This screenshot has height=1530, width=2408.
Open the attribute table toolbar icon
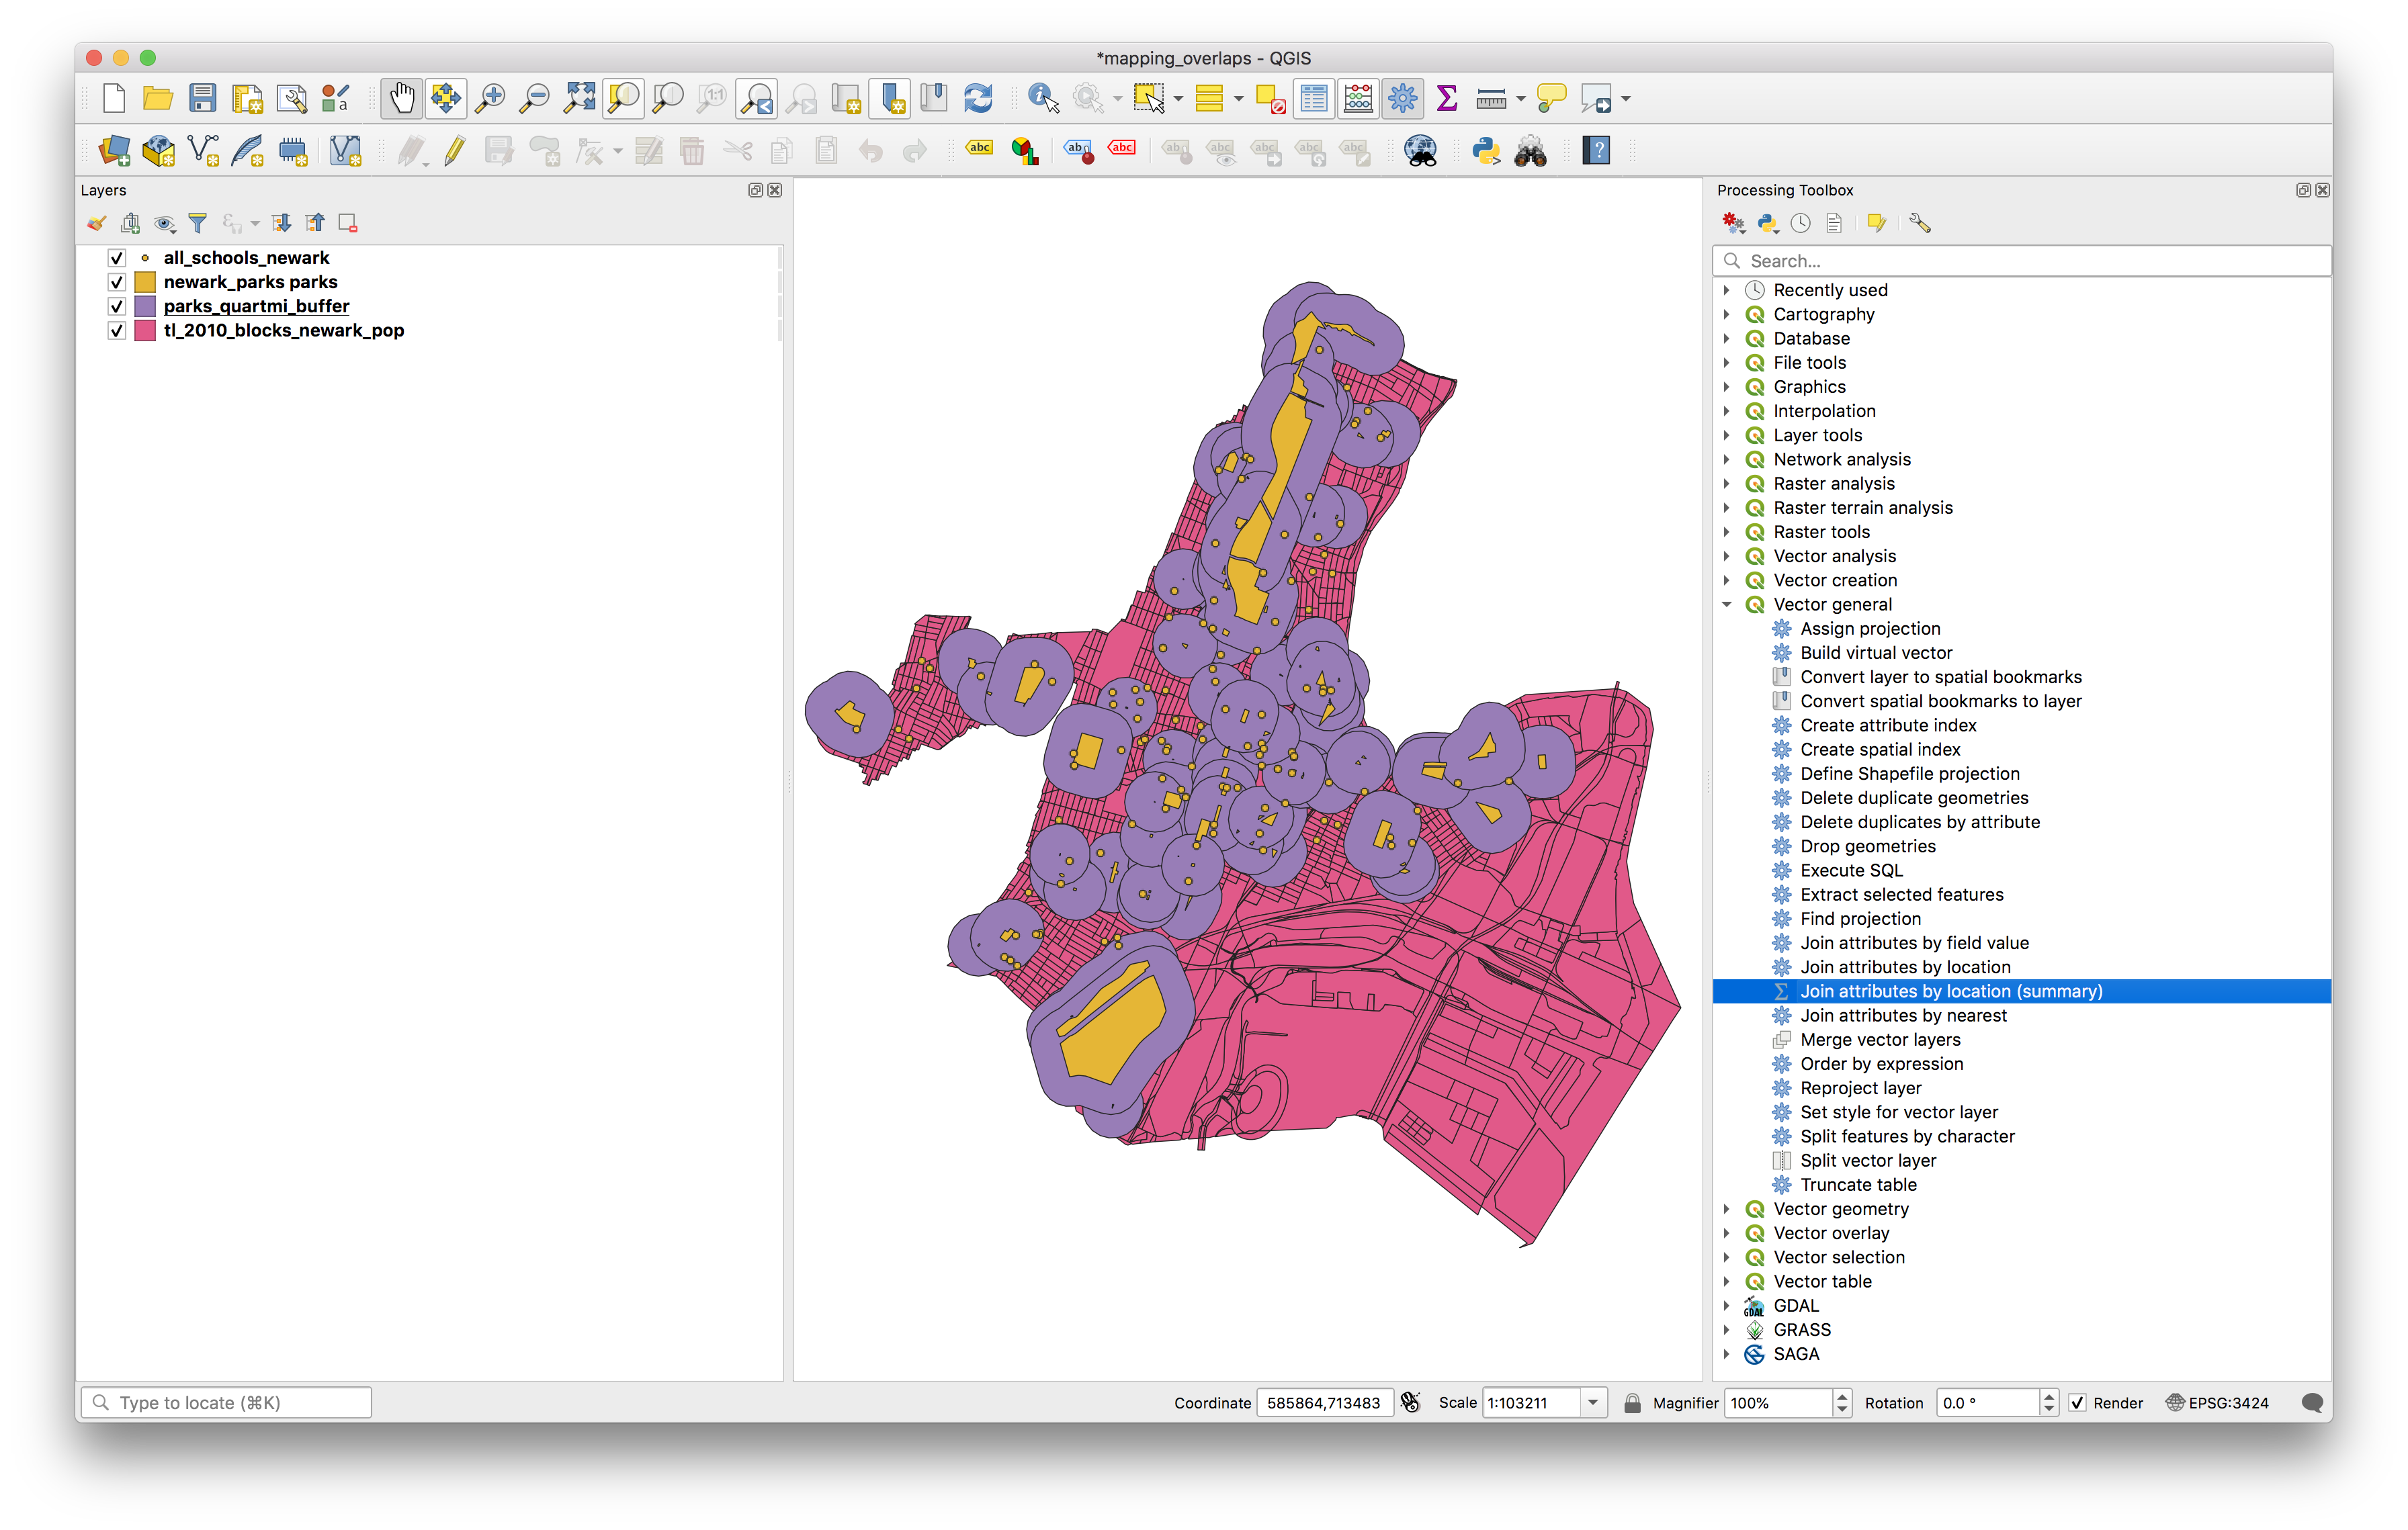1314,98
